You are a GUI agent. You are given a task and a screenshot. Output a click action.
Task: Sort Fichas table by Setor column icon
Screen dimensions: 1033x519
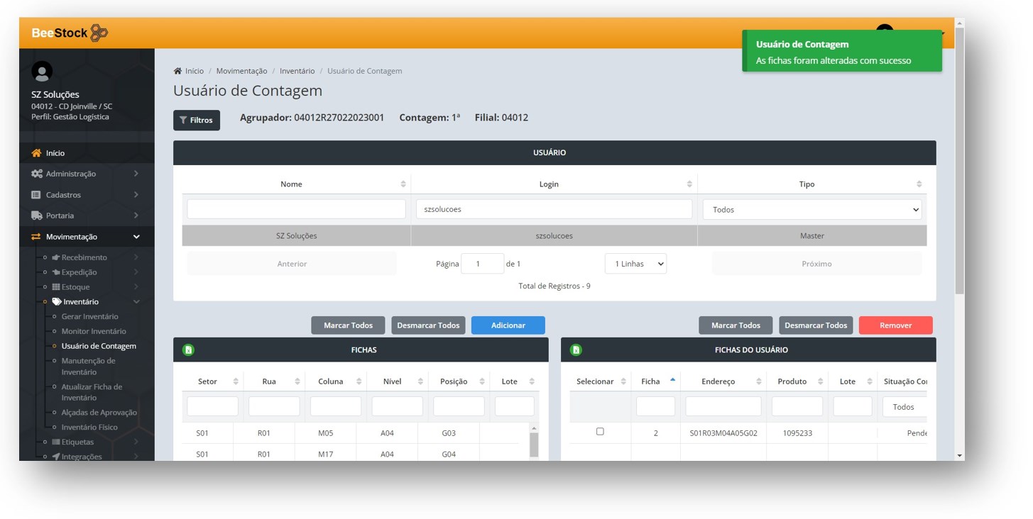click(x=236, y=381)
